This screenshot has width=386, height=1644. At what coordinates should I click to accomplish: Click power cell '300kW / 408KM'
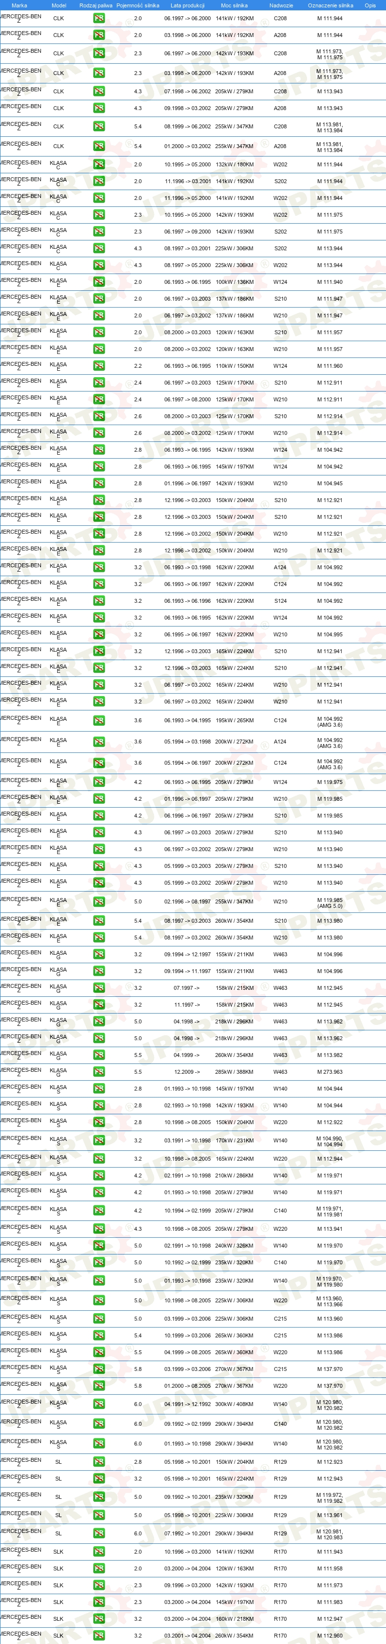point(234,1404)
